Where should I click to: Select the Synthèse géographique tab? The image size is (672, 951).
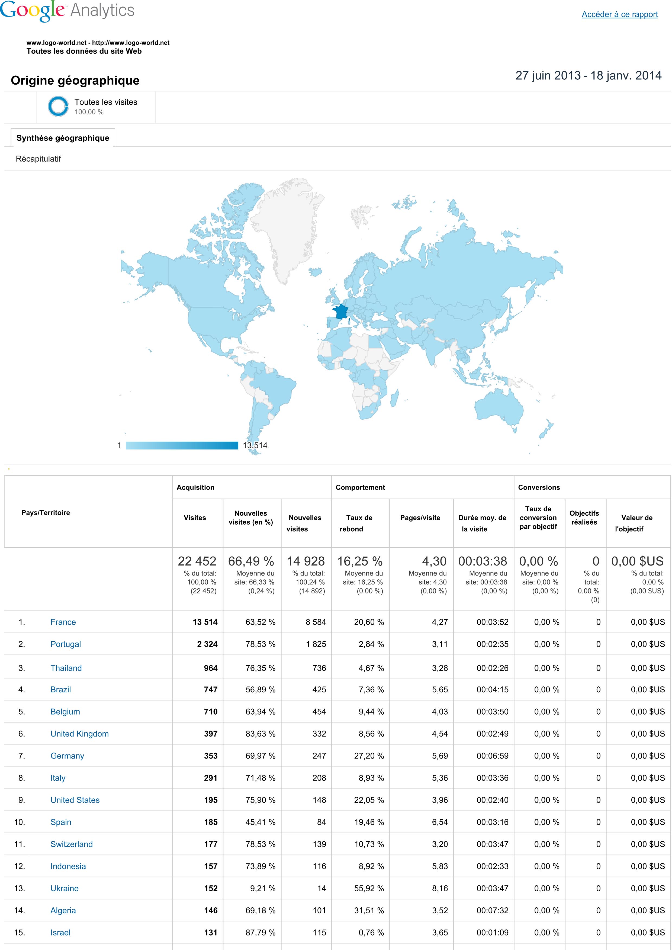(x=63, y=138)
